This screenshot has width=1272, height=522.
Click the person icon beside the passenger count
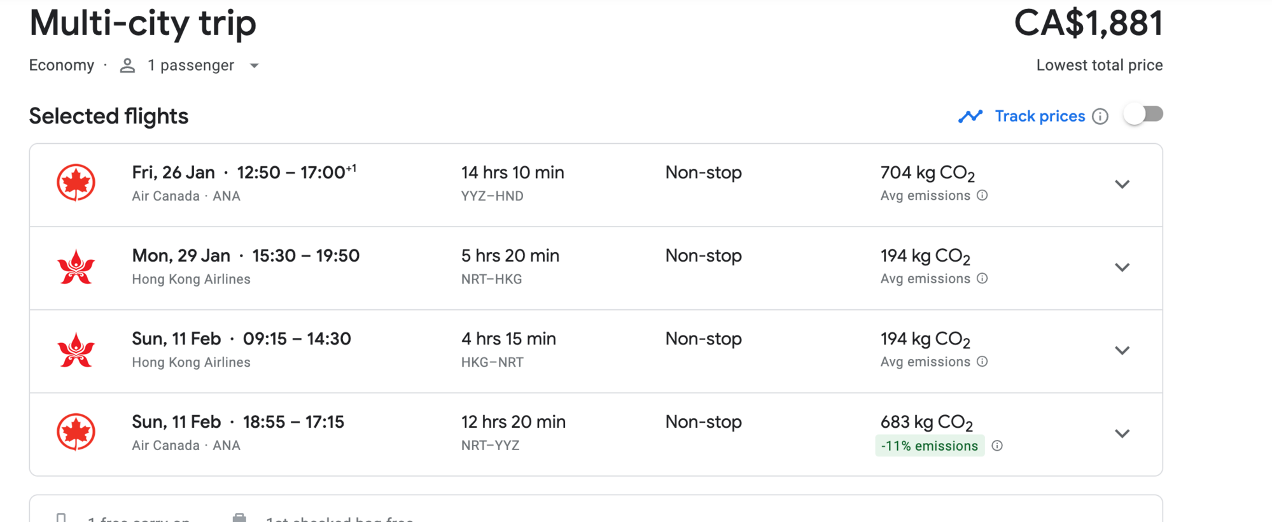pyautogui.click(x=127, y=66)
